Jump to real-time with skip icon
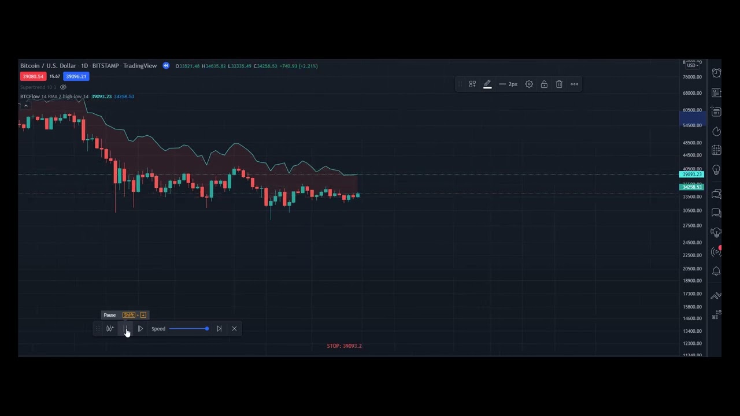The height and width of the screenshot is (416, 740). (219, 329)
